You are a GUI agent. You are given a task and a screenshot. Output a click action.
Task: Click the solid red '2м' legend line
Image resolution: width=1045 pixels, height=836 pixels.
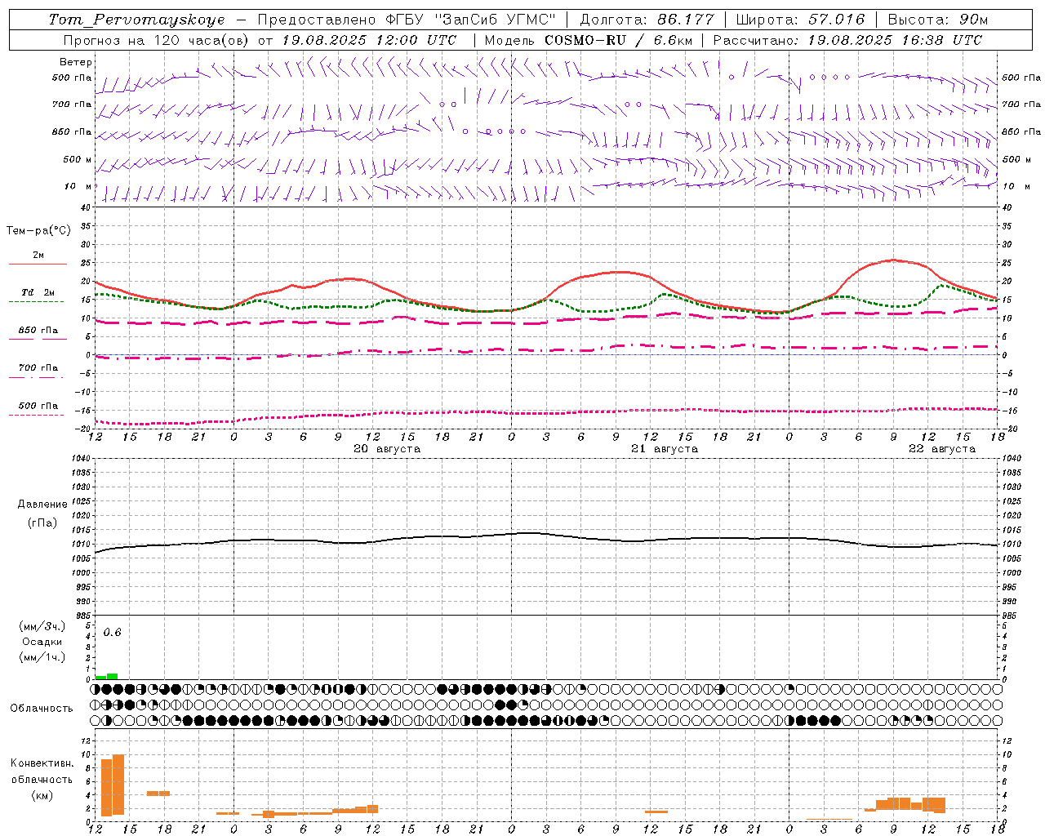click(38, 265)
